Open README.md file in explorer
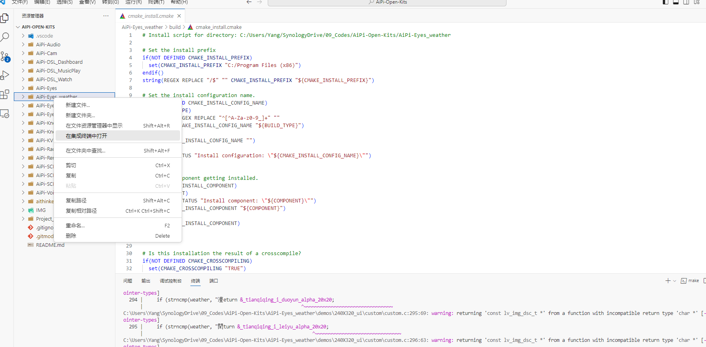Image resolution: width=706 pixels, height=347 pixels. pos(50,245)
